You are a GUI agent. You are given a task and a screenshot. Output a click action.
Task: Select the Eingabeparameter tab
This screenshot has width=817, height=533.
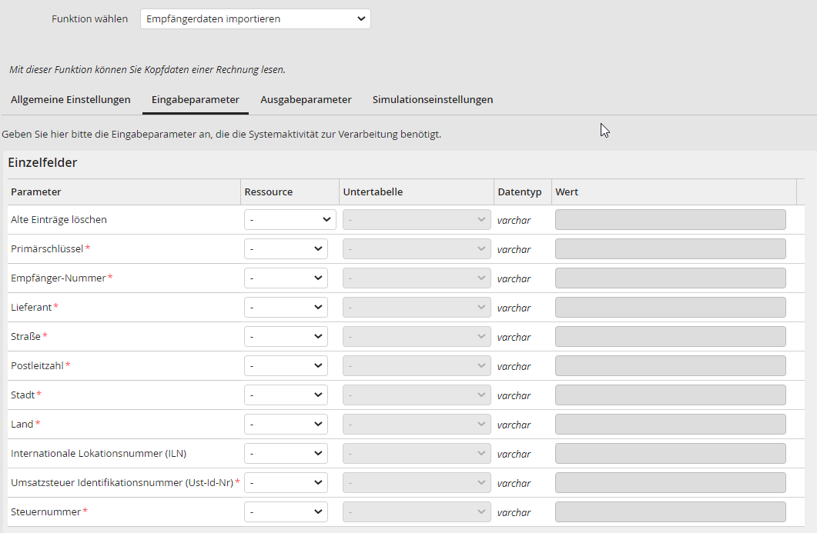click(196, 100)
